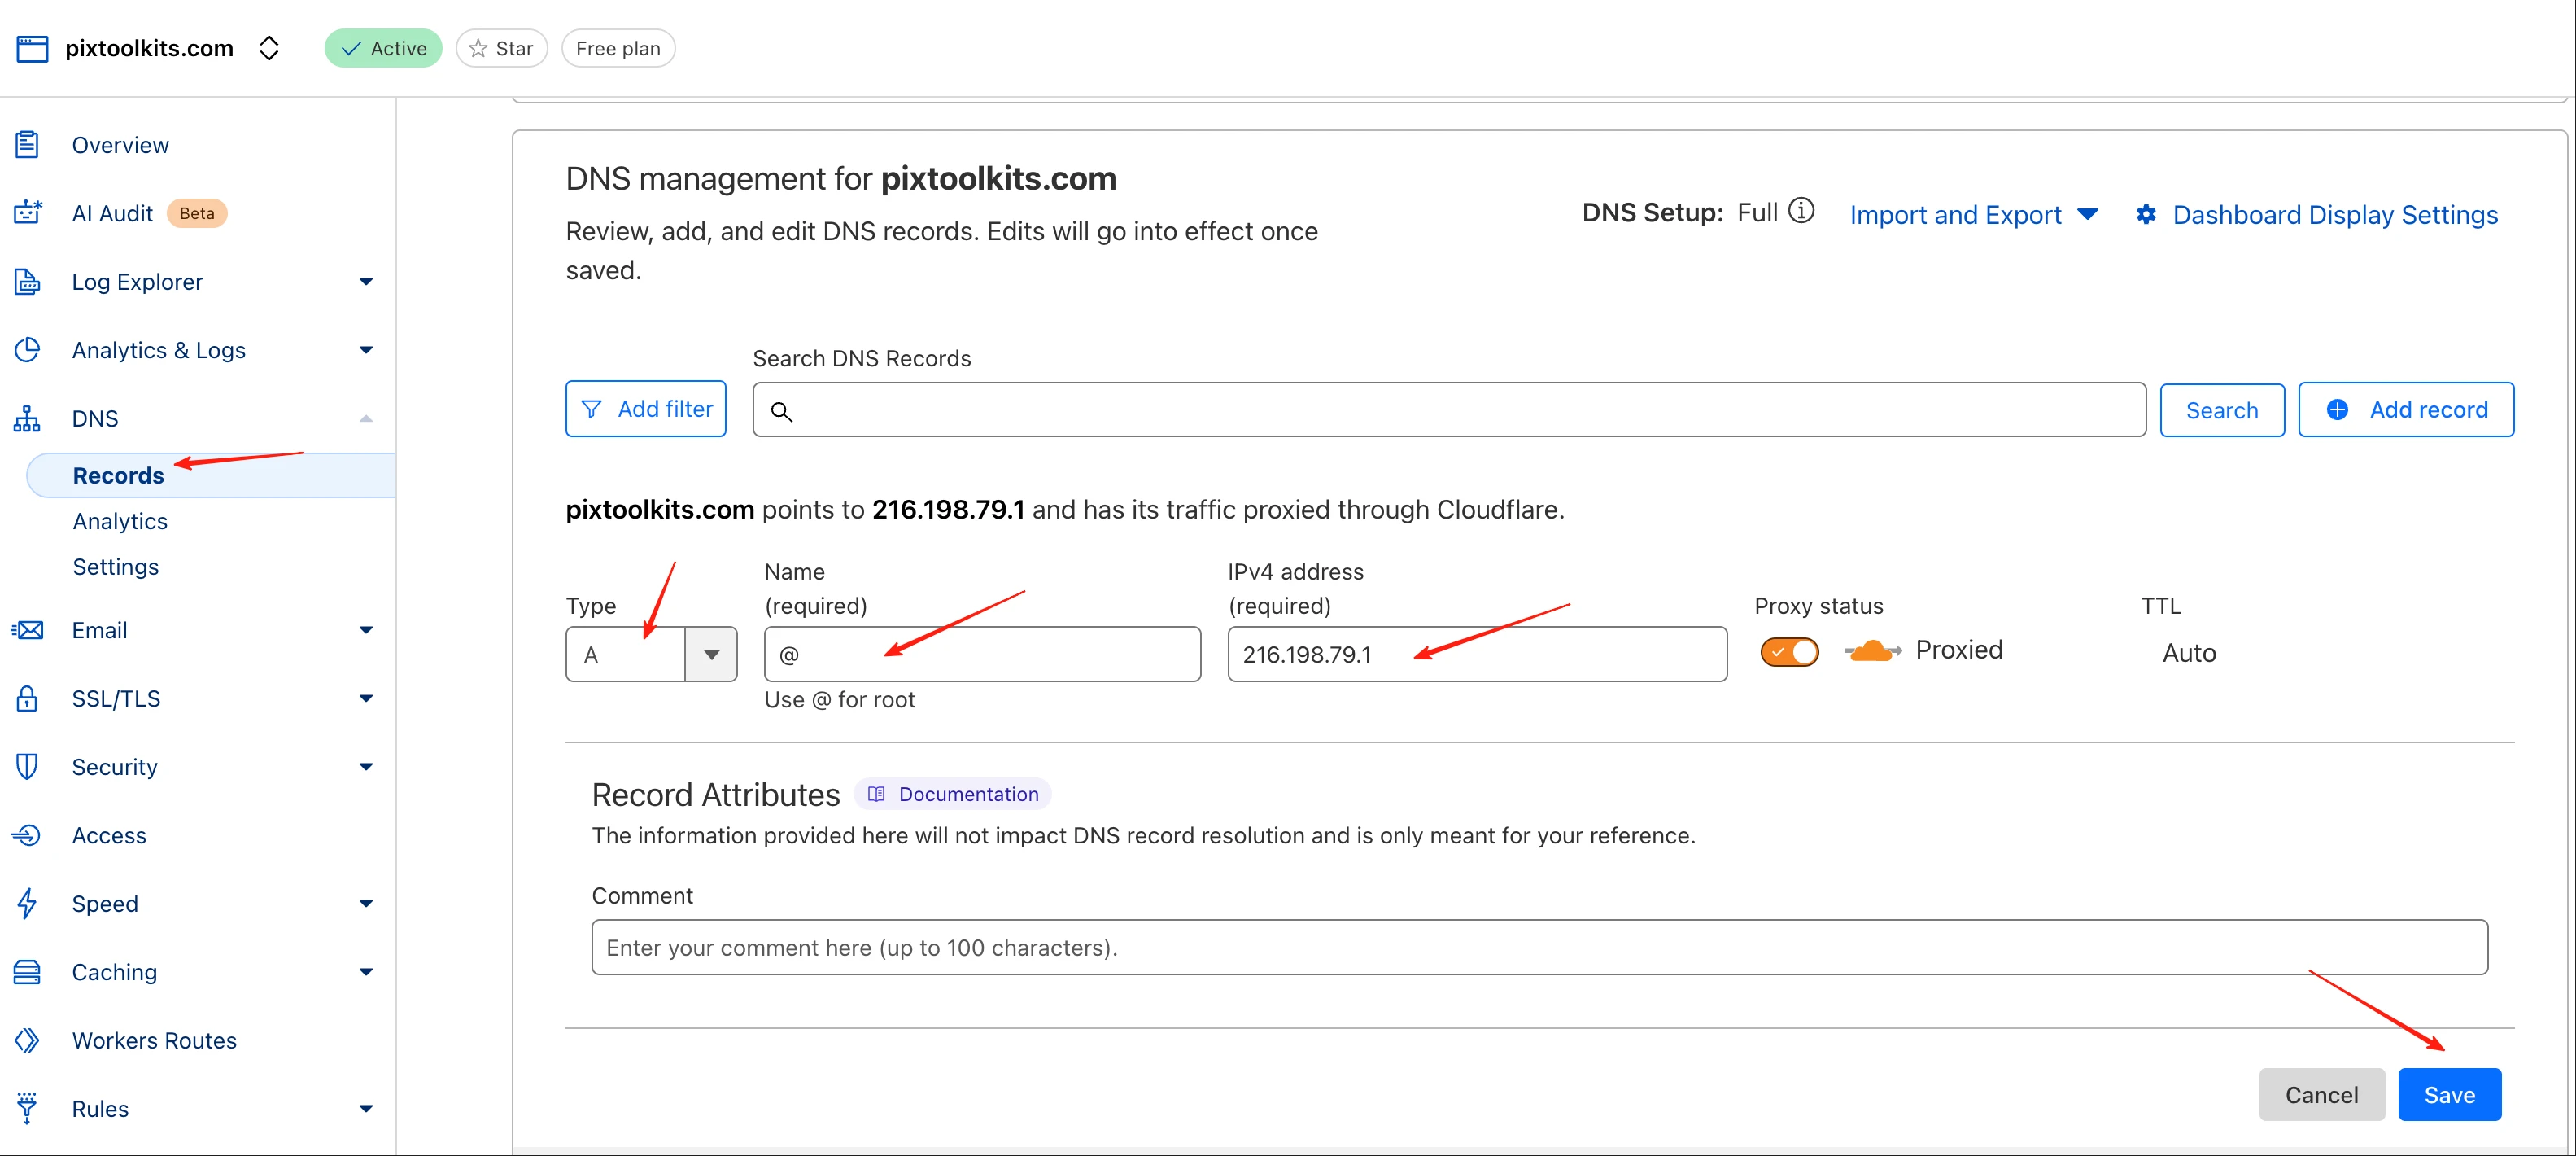
Task: Click the Add filter button
Action: 646,409
